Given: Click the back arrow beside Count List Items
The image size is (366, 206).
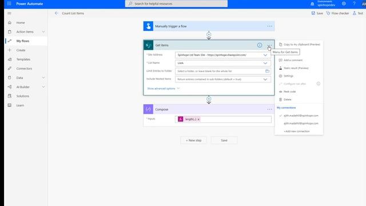Looking at the screenshot, I should [x=57, y=13].
